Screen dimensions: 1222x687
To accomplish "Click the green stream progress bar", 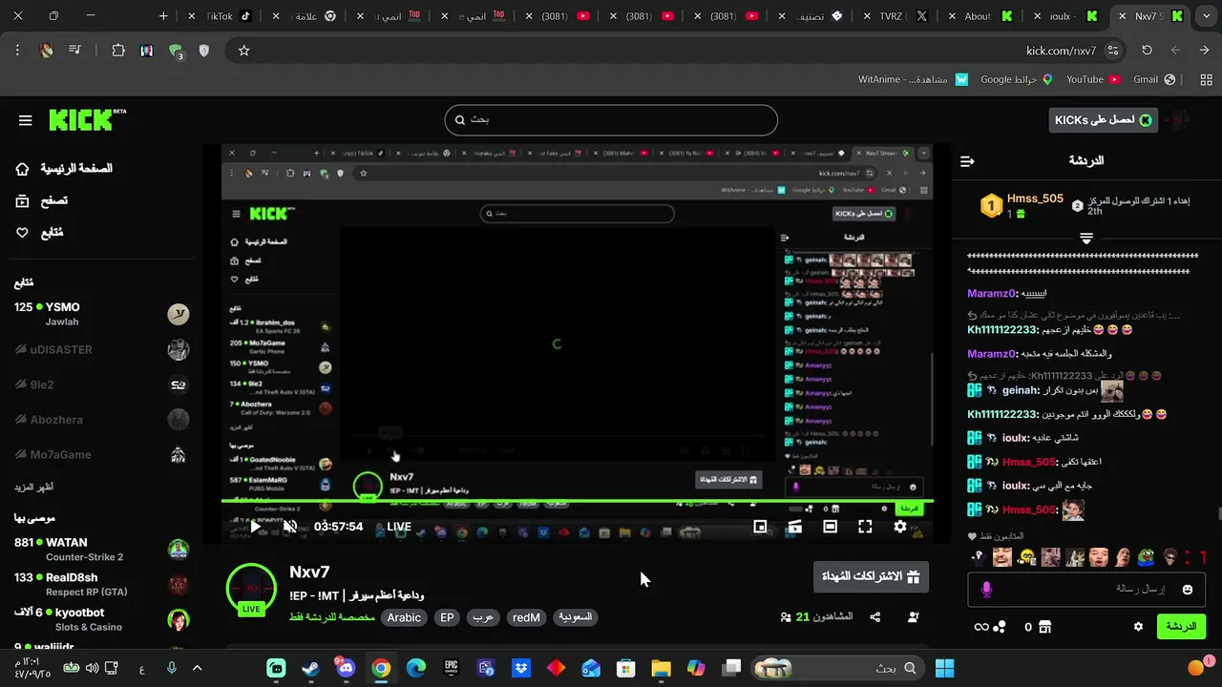I will tap(577, 501).
